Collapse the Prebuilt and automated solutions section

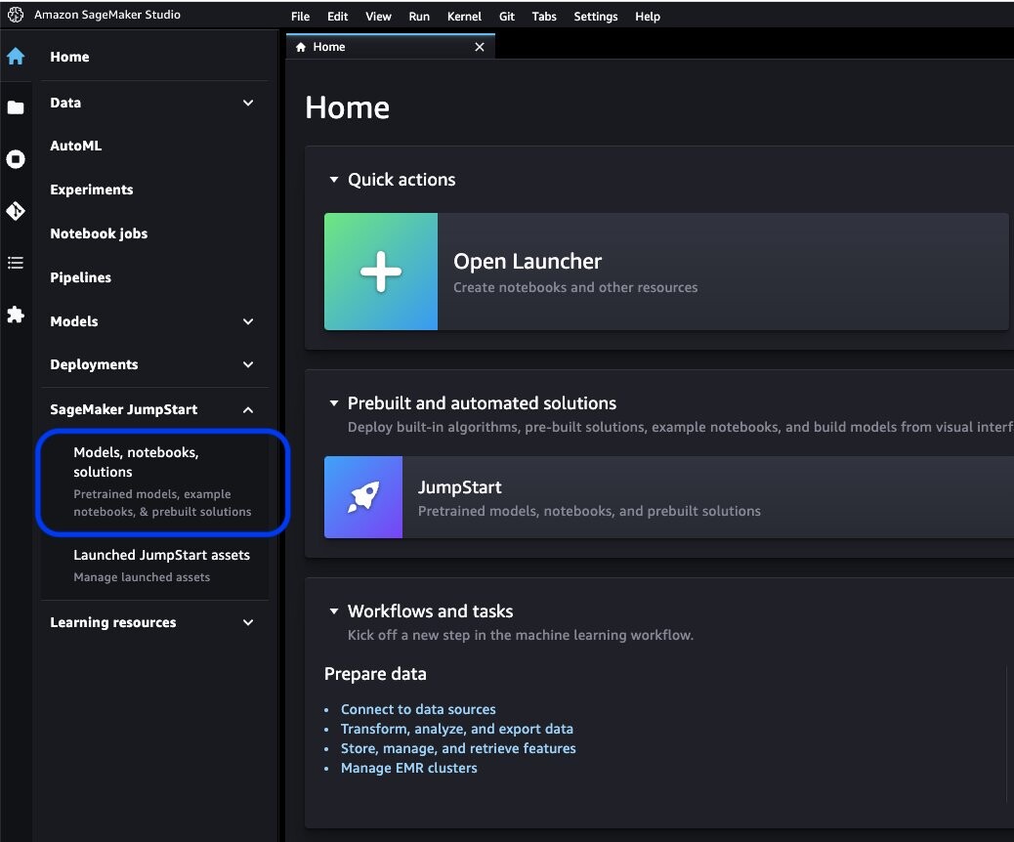pos(334,403)
